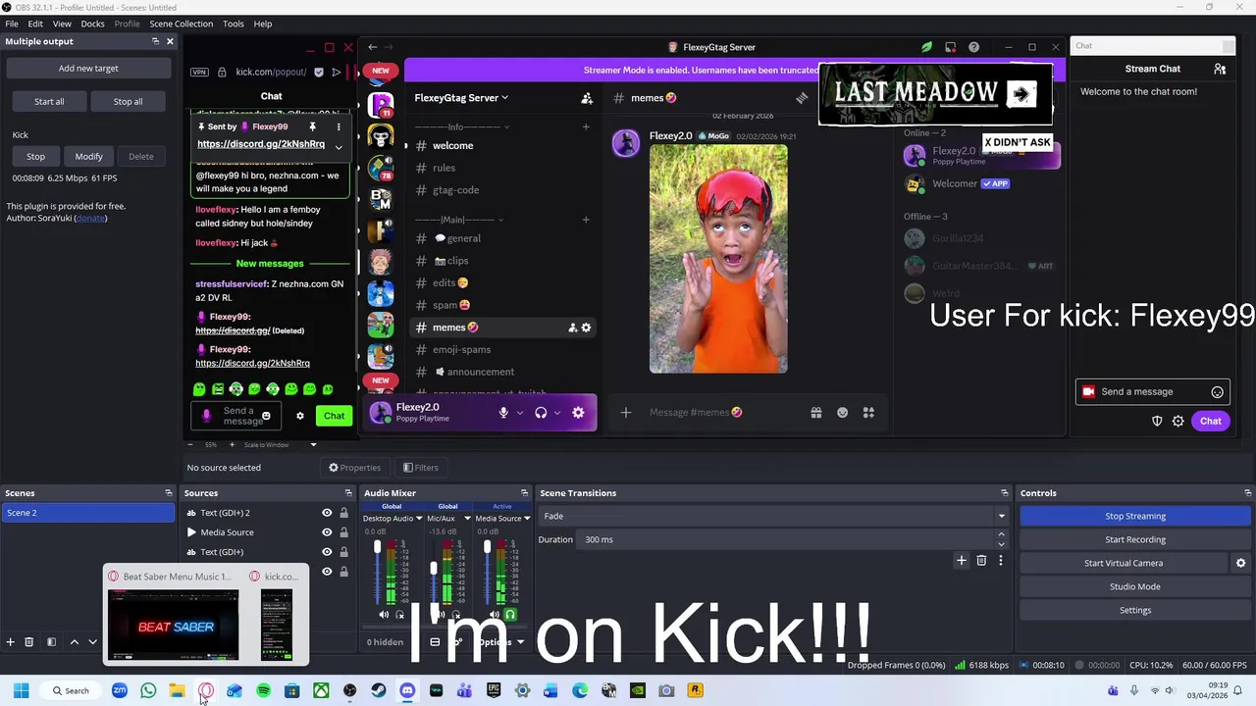Open gift icon in Discord message bar
Viewport: 1256px width, 706px height.
pos(816,413)
